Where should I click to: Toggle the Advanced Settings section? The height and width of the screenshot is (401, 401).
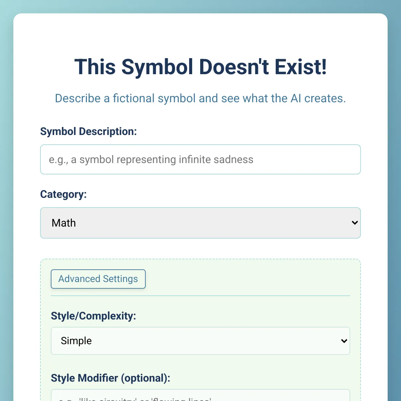[98, 279]
